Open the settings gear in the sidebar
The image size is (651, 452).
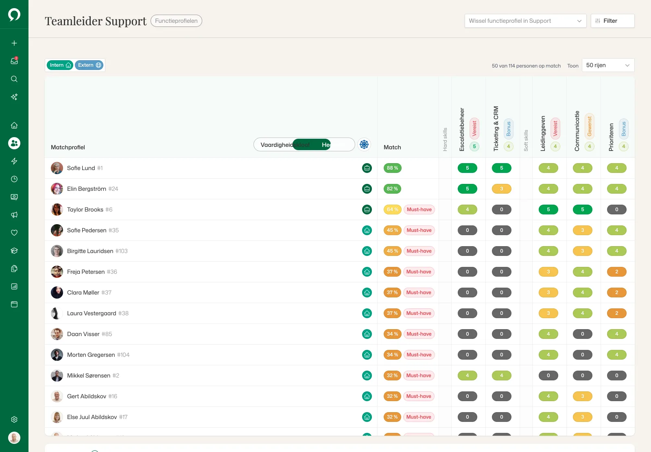tap(14, 419)
